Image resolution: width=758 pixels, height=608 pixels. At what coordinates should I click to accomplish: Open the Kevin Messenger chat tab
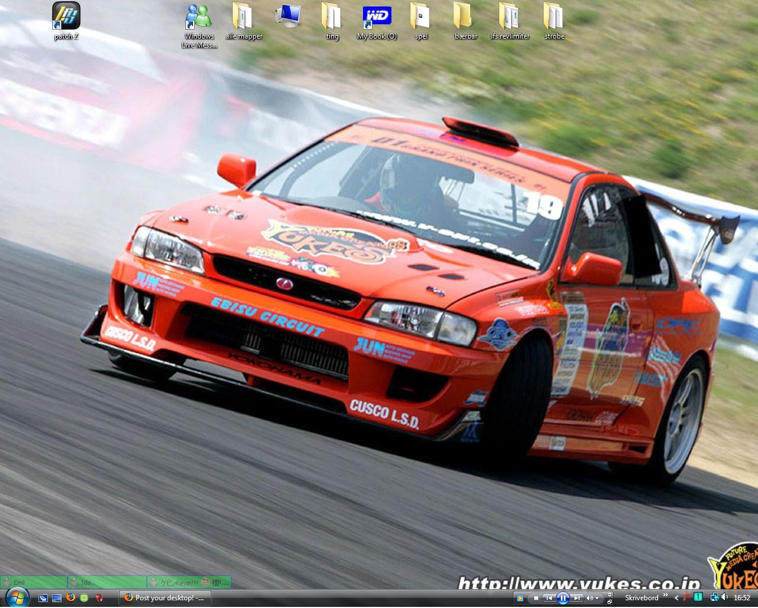pos(189,583)
